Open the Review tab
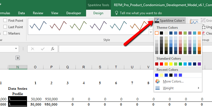 (38, 13)
